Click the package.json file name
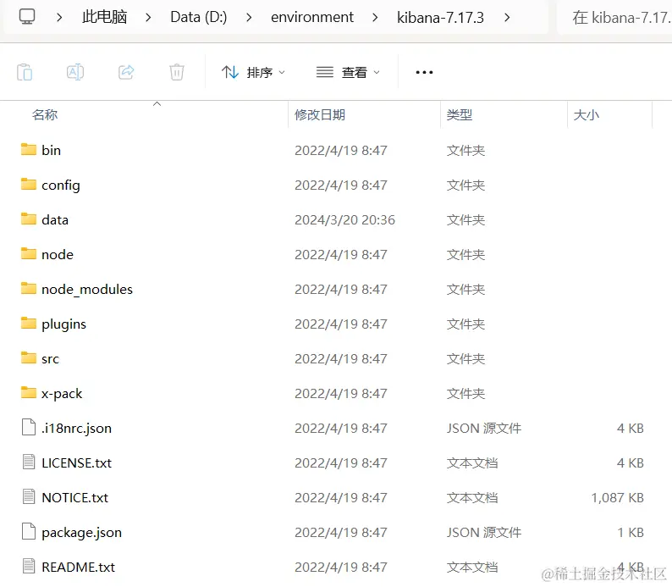This screenshot has height=587, width=672. (x=81, y=533)
